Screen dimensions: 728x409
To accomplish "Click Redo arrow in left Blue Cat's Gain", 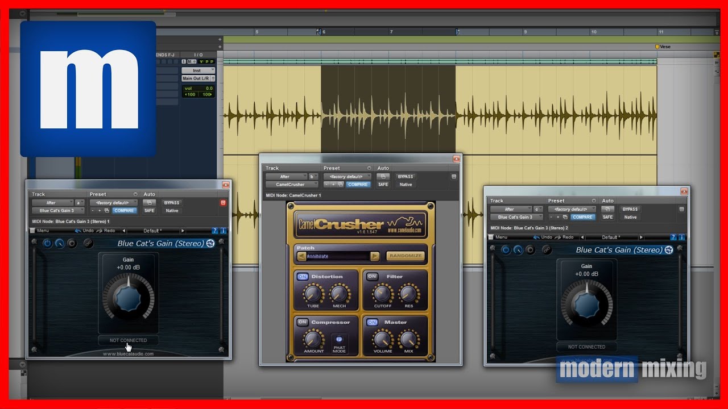I will [99, 231].
